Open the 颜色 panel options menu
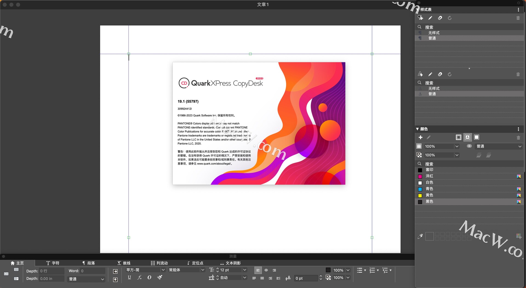Screen dimensions: 526x288 [518, 129]
